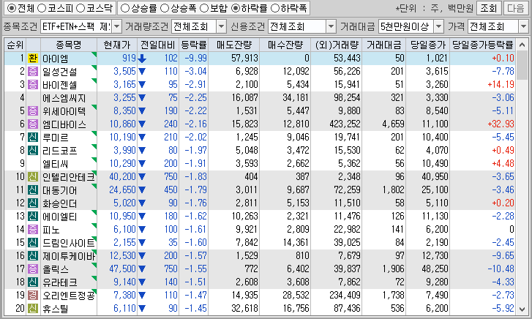The image size is (532, 319).
Task: Select the 하락률 radio button
Action: pos(236,8)
